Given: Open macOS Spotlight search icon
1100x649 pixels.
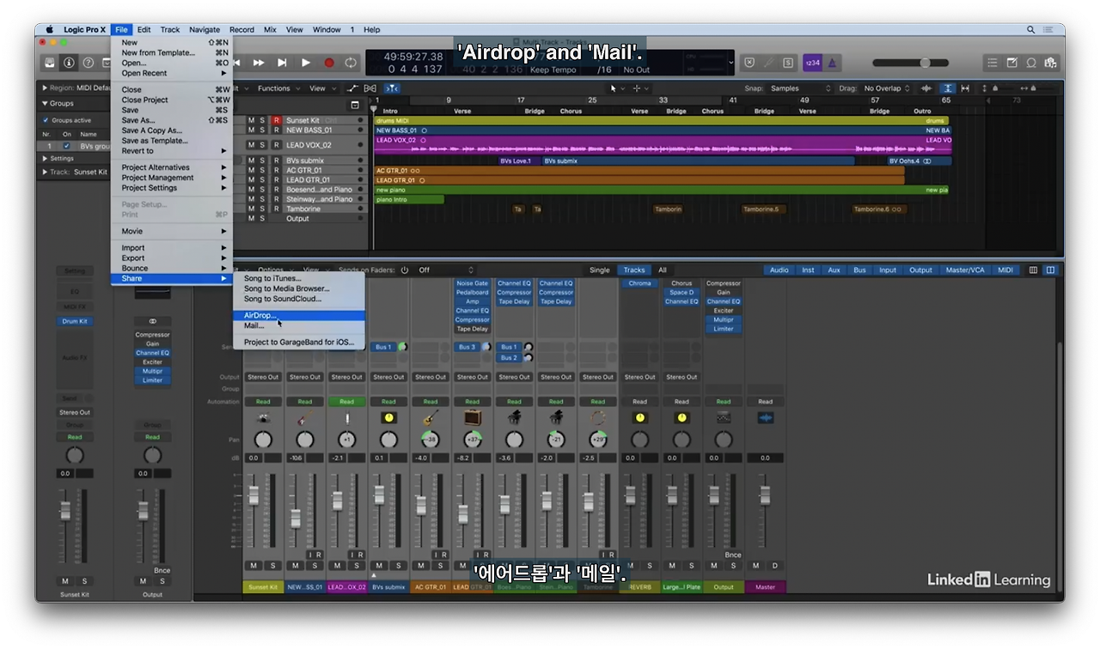Looking at the screenshot, I should [1030, 30].
